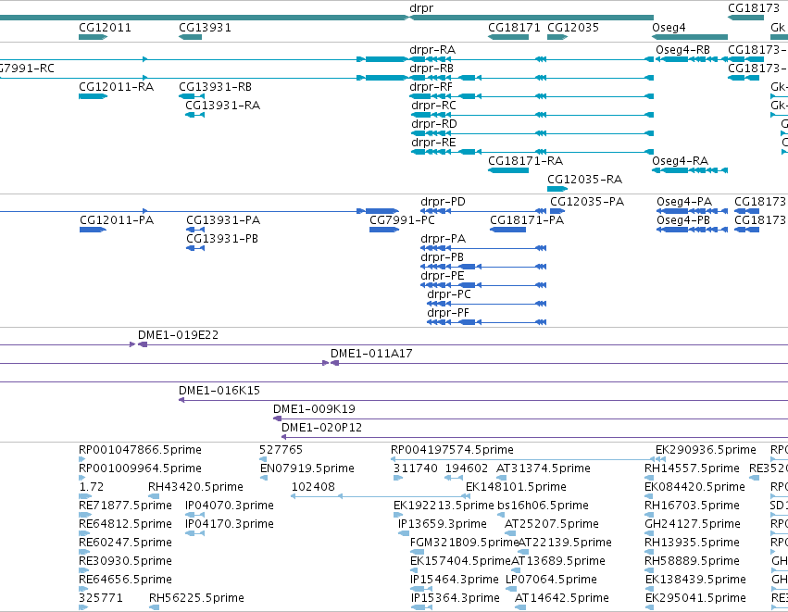Select EST AT31374.5prime

(544, 468)
